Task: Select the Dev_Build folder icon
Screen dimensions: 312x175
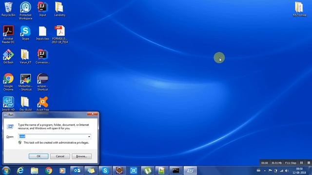Action: tap(25, 104)
